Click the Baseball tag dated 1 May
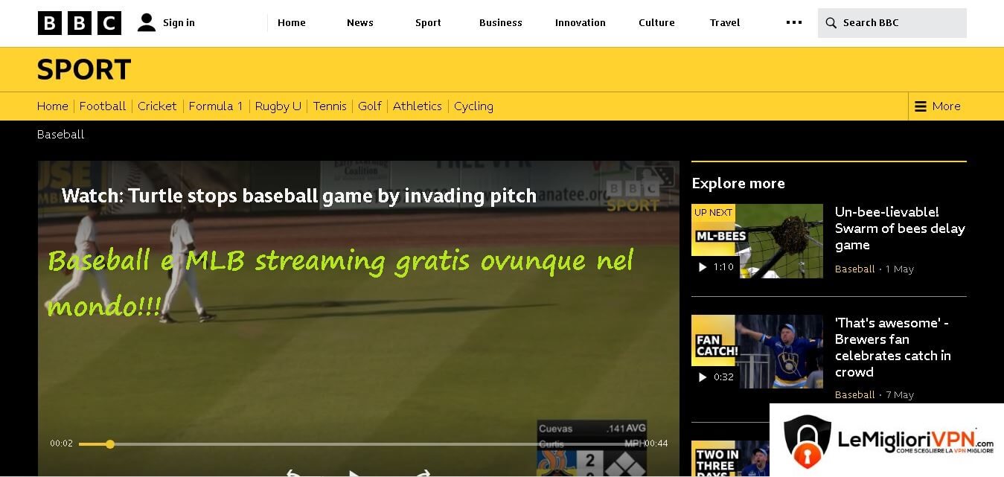The image size is (1004, 477). coord(855,269)
